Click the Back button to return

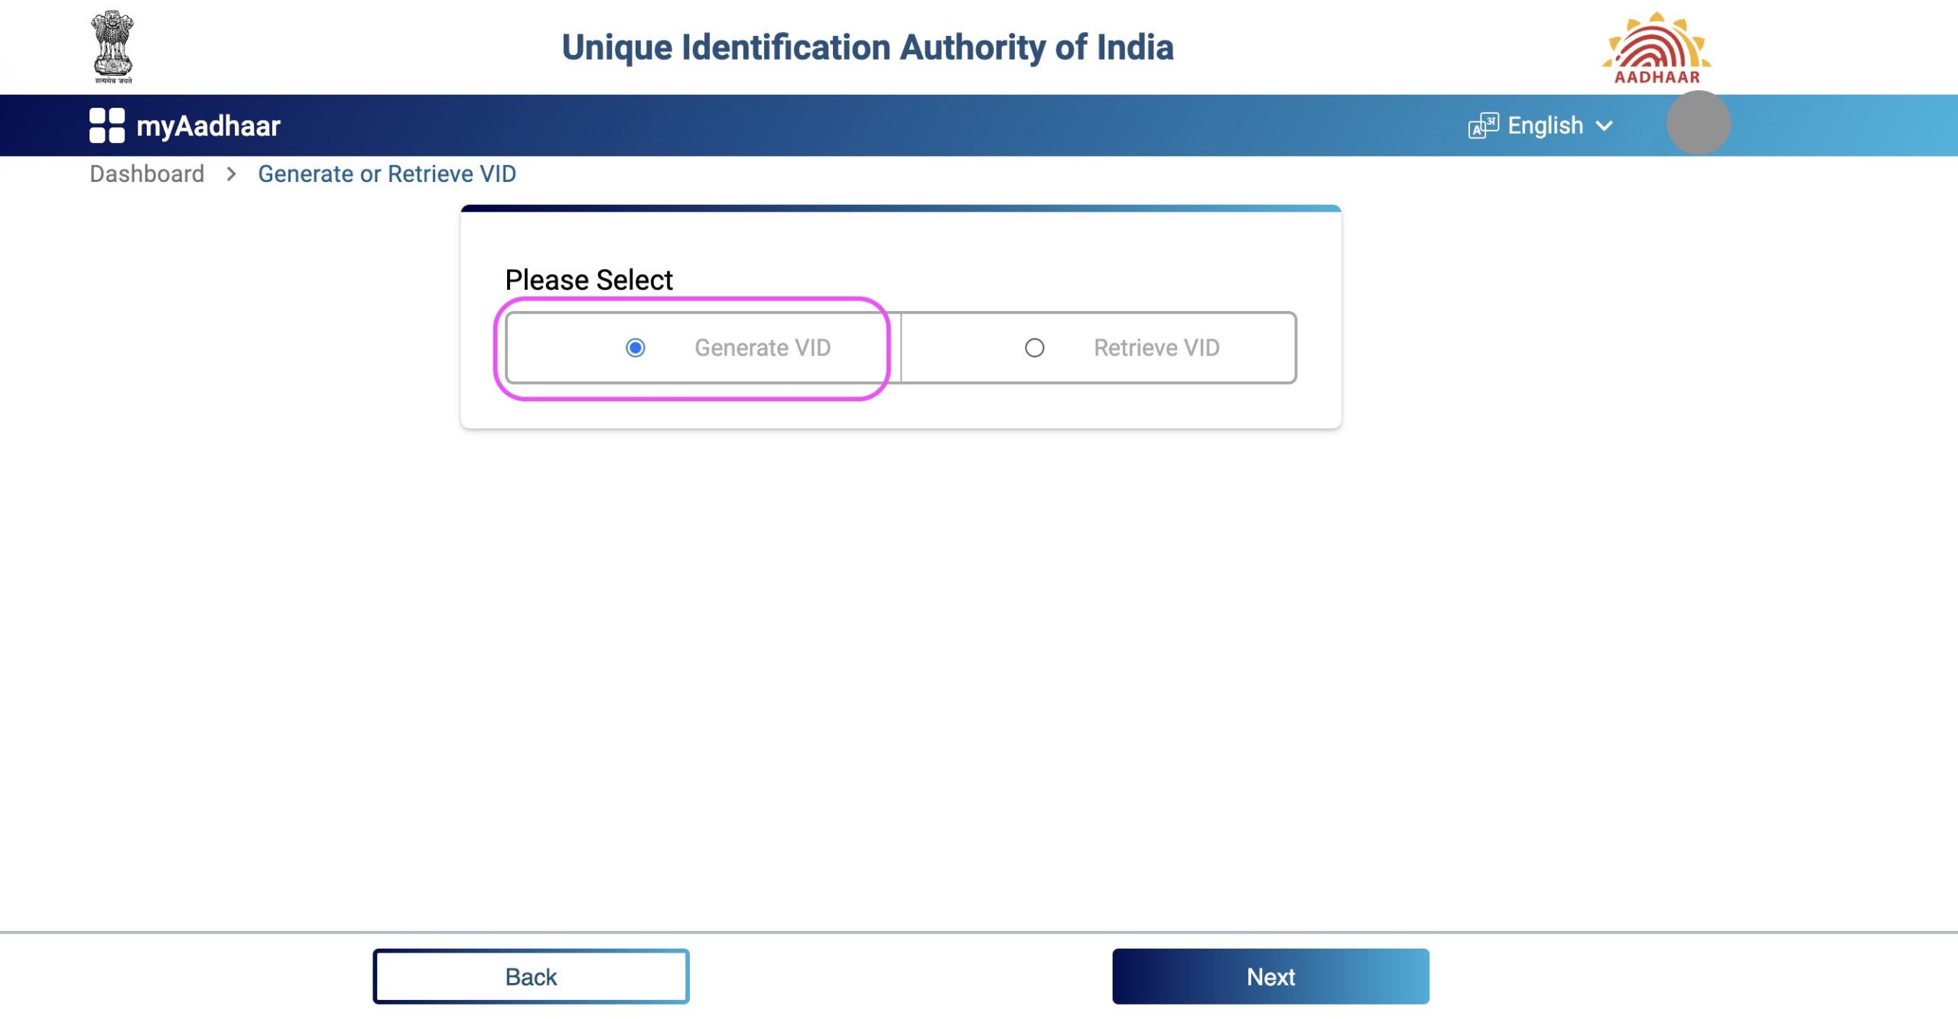[x=529, y=978]
